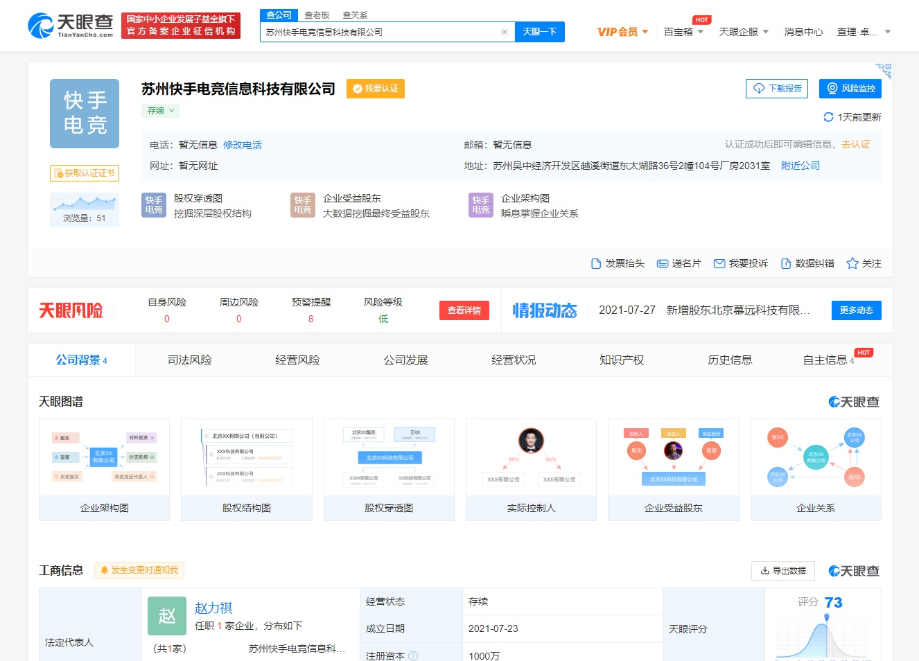The image size is (919, 661).
Task: Select the 经营风险 tab
Action: click(x=298, y=360)
